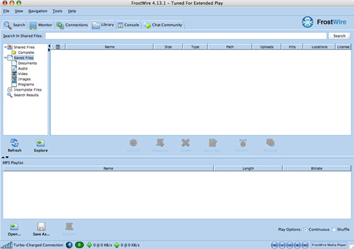
Task: Click the greyed-out Publish icon
Action: [243, 143]
